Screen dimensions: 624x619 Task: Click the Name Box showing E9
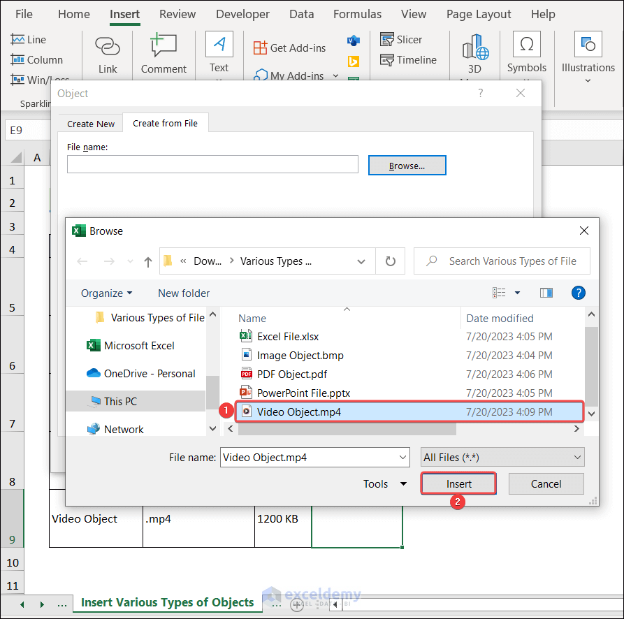tap(28, 130)
